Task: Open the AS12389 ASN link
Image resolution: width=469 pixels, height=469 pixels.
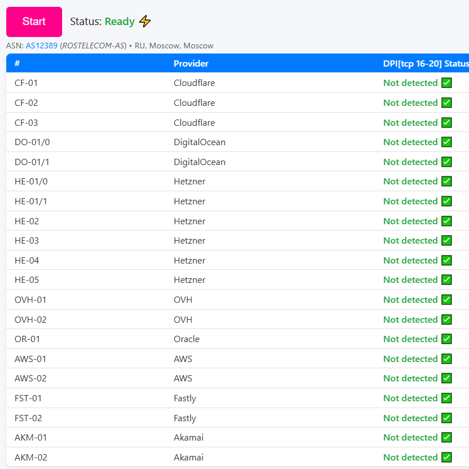Action: (x=42, y=46)
